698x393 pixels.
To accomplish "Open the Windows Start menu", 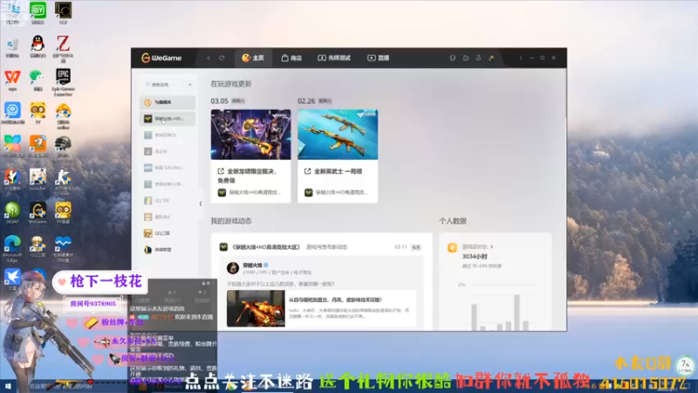I will [x=8, y=386].
